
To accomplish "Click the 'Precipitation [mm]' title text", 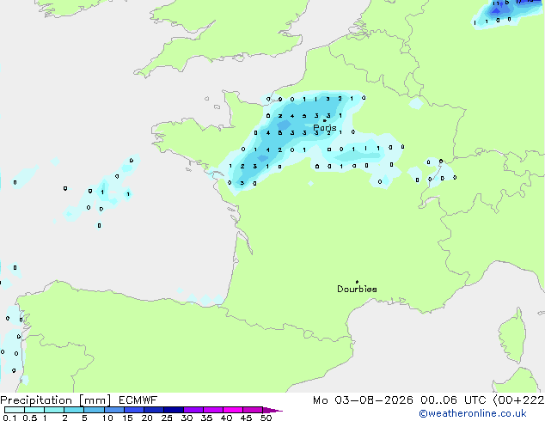I will [x=56, y=400].
